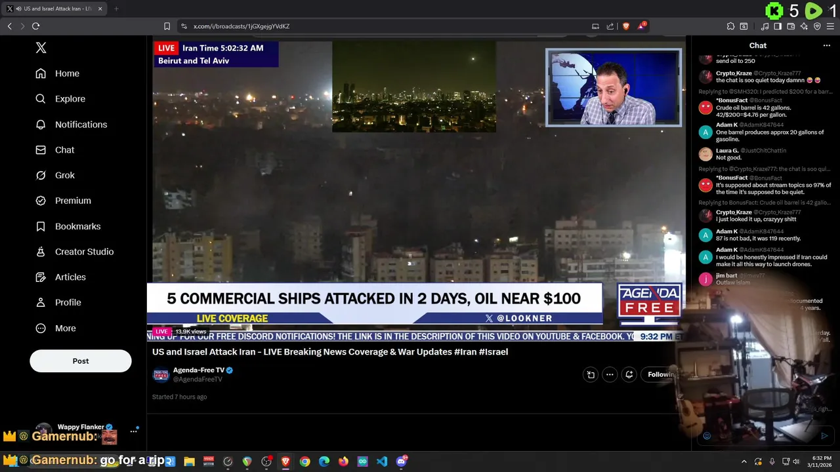The width and height of the screenshot is (840, 472).
Task: Open Microsoft Edge from the taskbar
Action: pos(324,462)
